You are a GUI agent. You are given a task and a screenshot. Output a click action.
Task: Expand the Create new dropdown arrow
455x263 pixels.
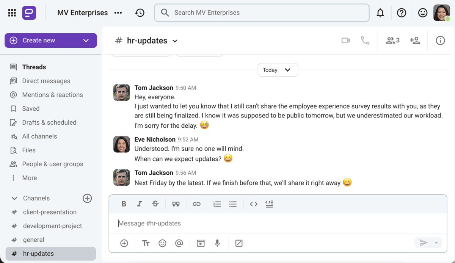pyautogui.click(x=86, y=40)
